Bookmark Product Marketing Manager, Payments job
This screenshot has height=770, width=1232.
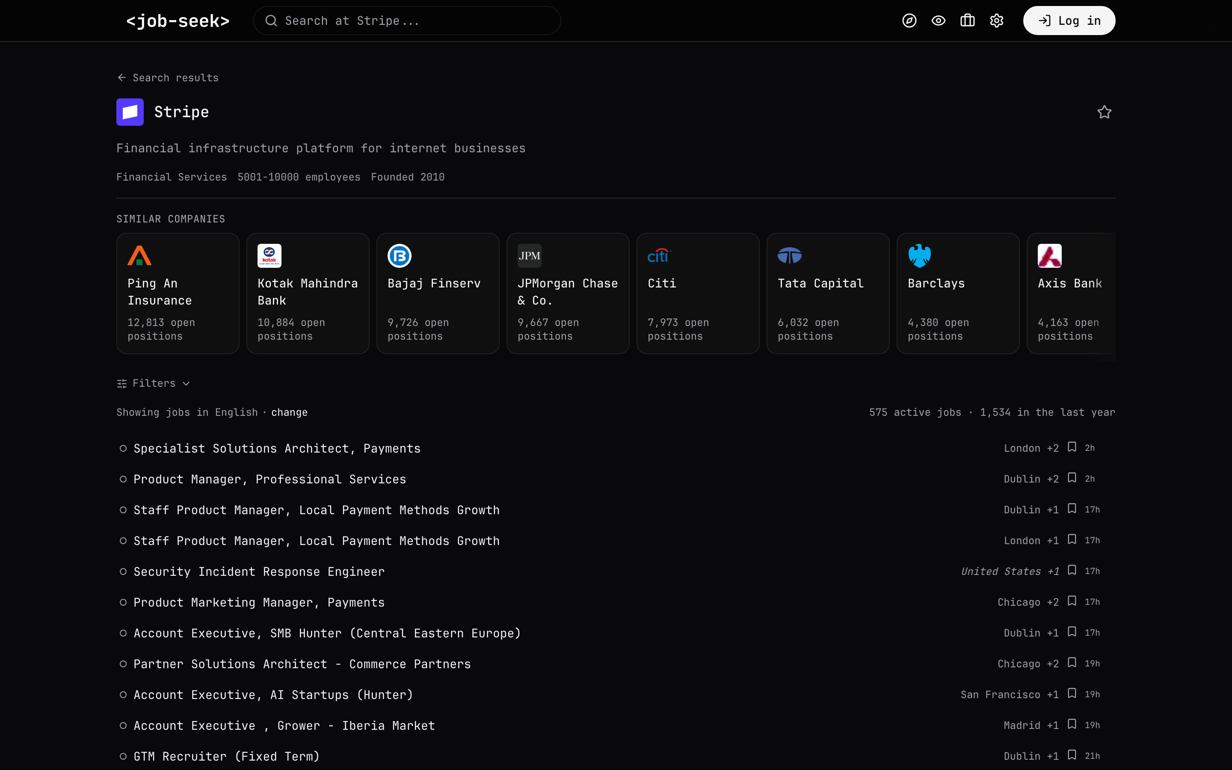point(1072,601)
